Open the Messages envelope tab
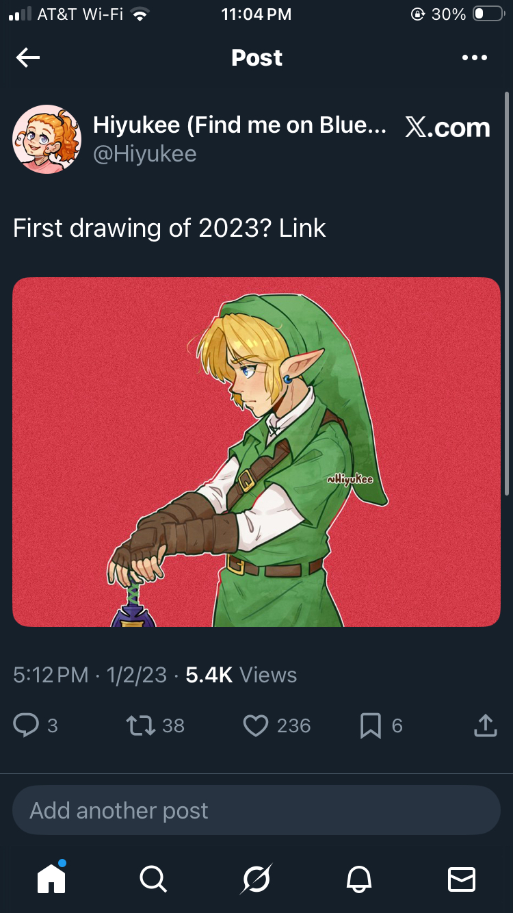The height and width of the screenshot is (913, 513). (x=462, y=878)
